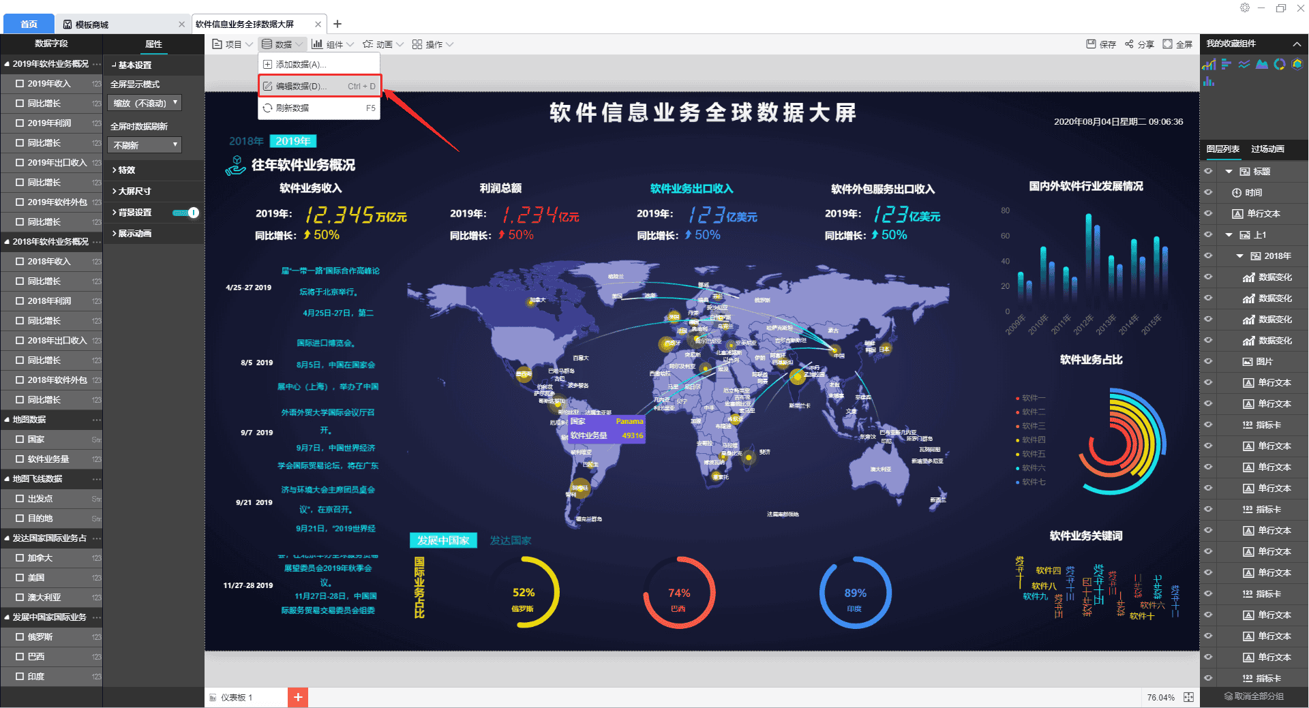1309x708 pixels.
Task: Click the three-dot menu of 地图飞线数据
Action: point(97,479)
